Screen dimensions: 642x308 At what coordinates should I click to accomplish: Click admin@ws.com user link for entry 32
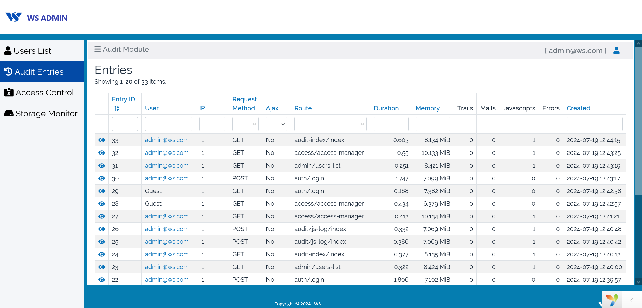(x=167, y=153)
